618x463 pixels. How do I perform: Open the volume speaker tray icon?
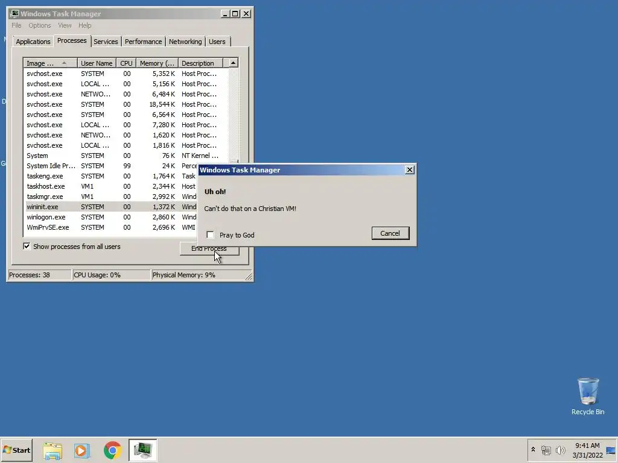click(560, 450)
